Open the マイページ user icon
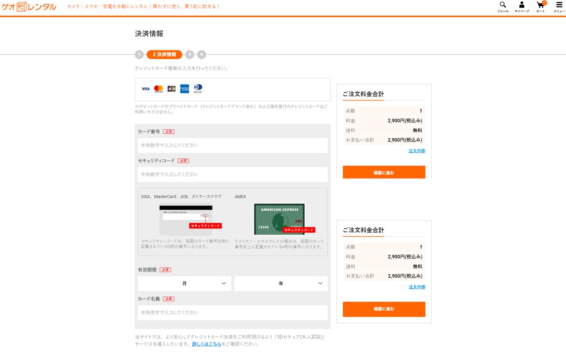Image resolution: width=566 pixels, height=352 pixels. coord(522,6)
